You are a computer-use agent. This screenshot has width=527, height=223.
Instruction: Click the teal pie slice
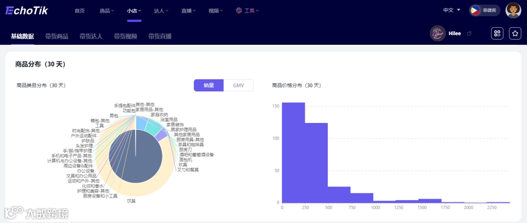[153, 127]
